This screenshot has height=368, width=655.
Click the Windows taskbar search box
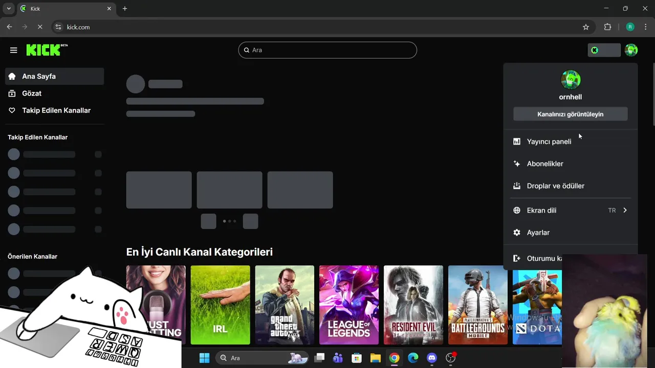click(x=262, y=358)
